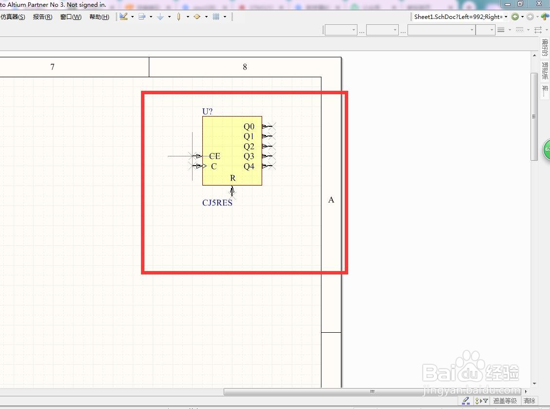Click the Q2 pin label
Viewport: 550px width, 409px height.
248,146
